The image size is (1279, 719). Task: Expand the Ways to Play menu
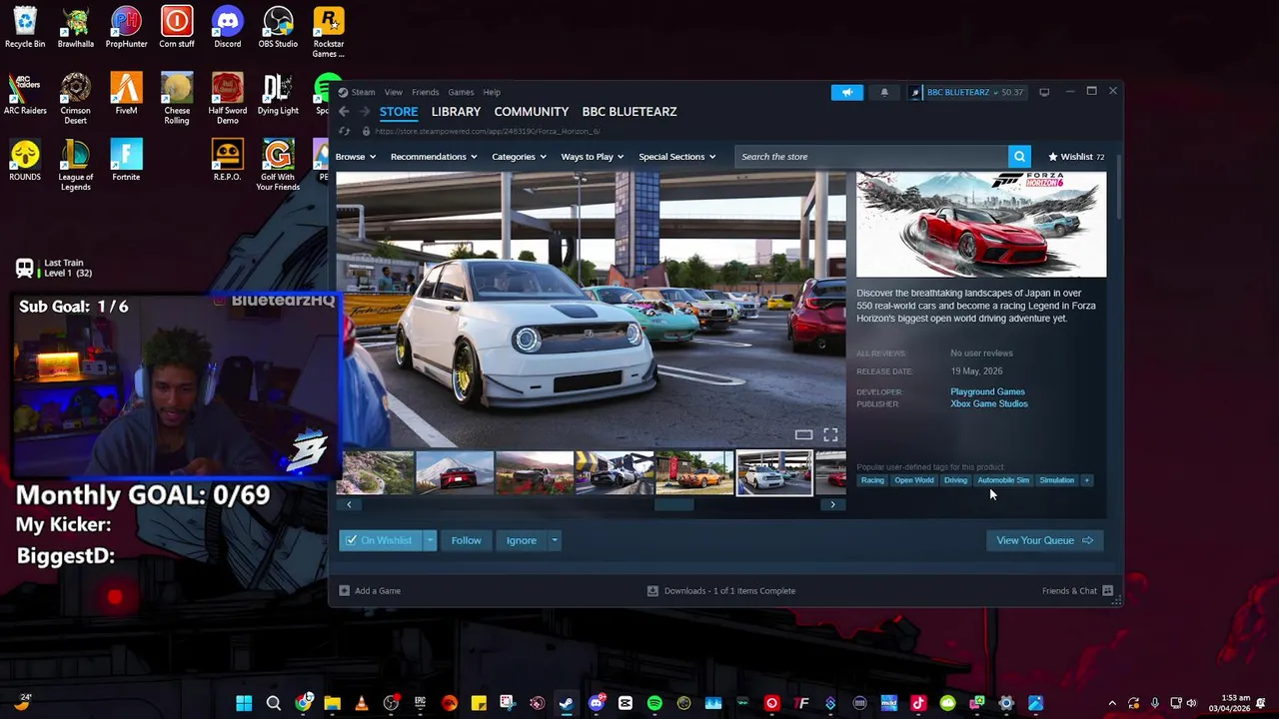click(x=593, y=157)
